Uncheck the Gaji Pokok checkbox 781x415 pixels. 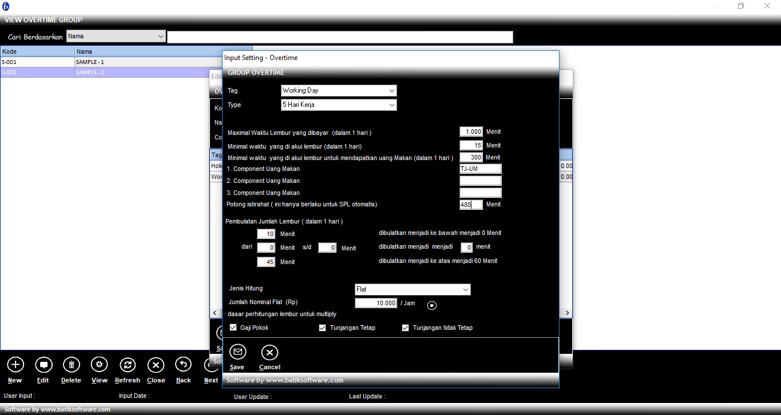click(233, 328)
